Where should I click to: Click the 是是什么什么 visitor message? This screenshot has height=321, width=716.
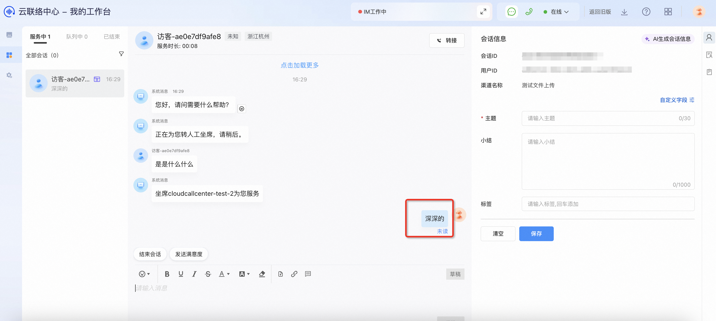pyautogui.click(x=174, y=164)
